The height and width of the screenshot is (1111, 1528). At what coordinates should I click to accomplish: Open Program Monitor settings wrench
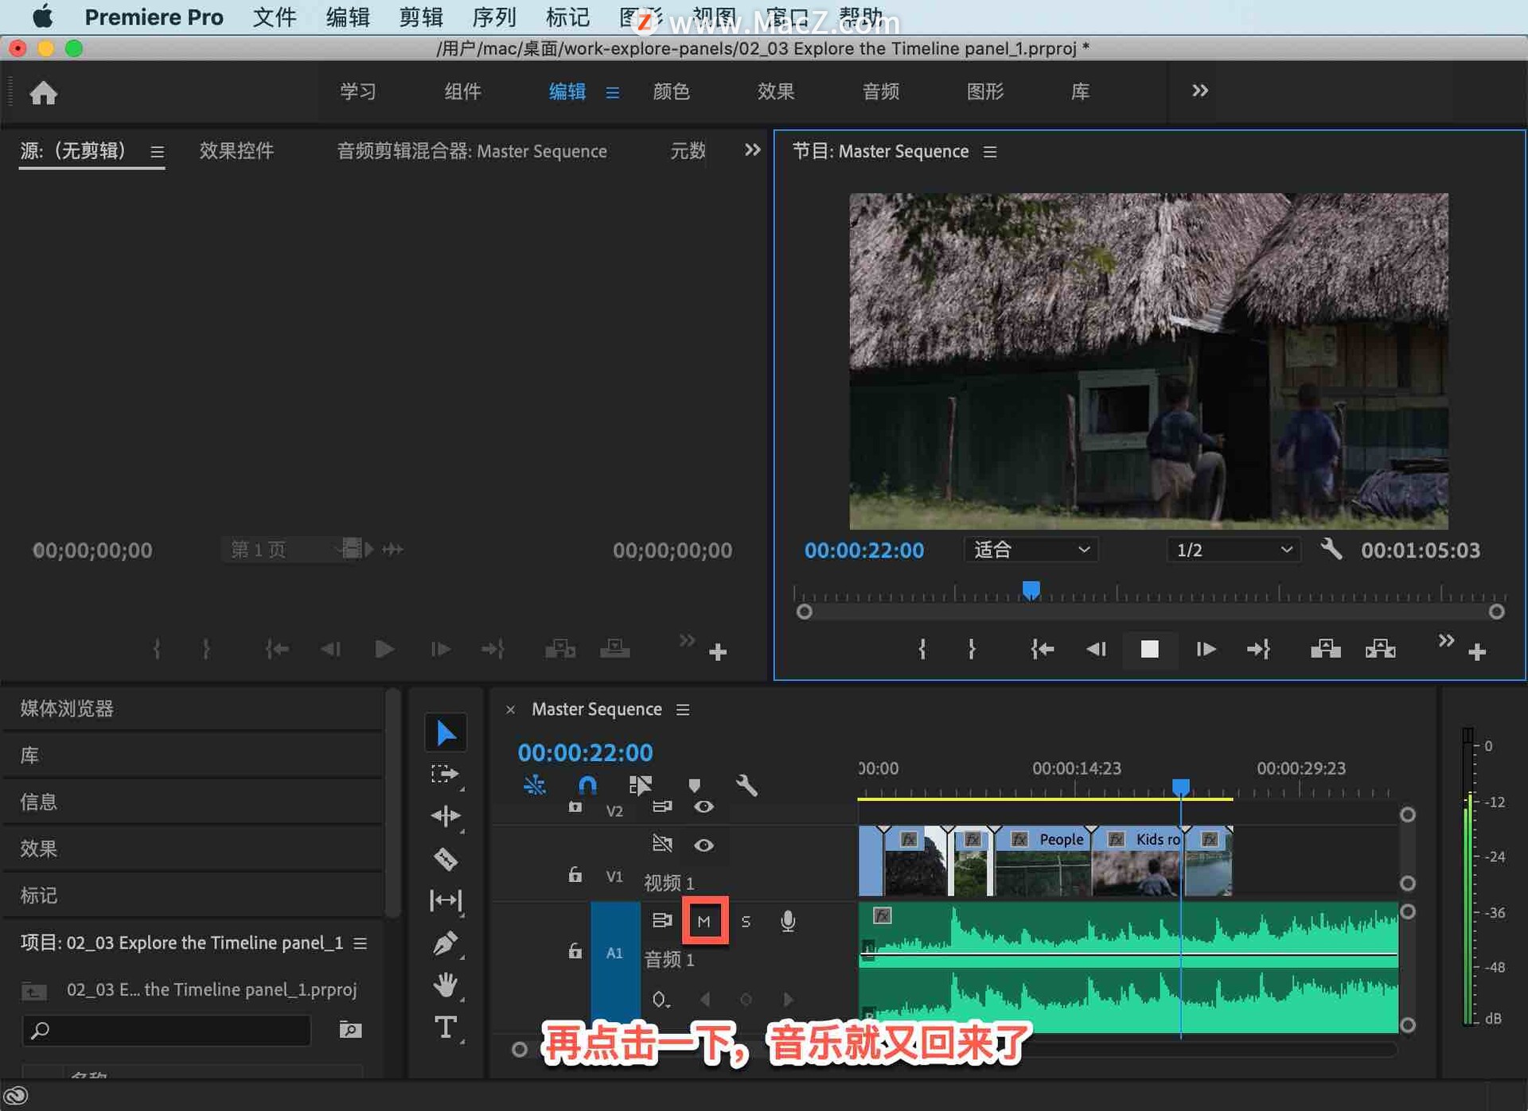1331,549
